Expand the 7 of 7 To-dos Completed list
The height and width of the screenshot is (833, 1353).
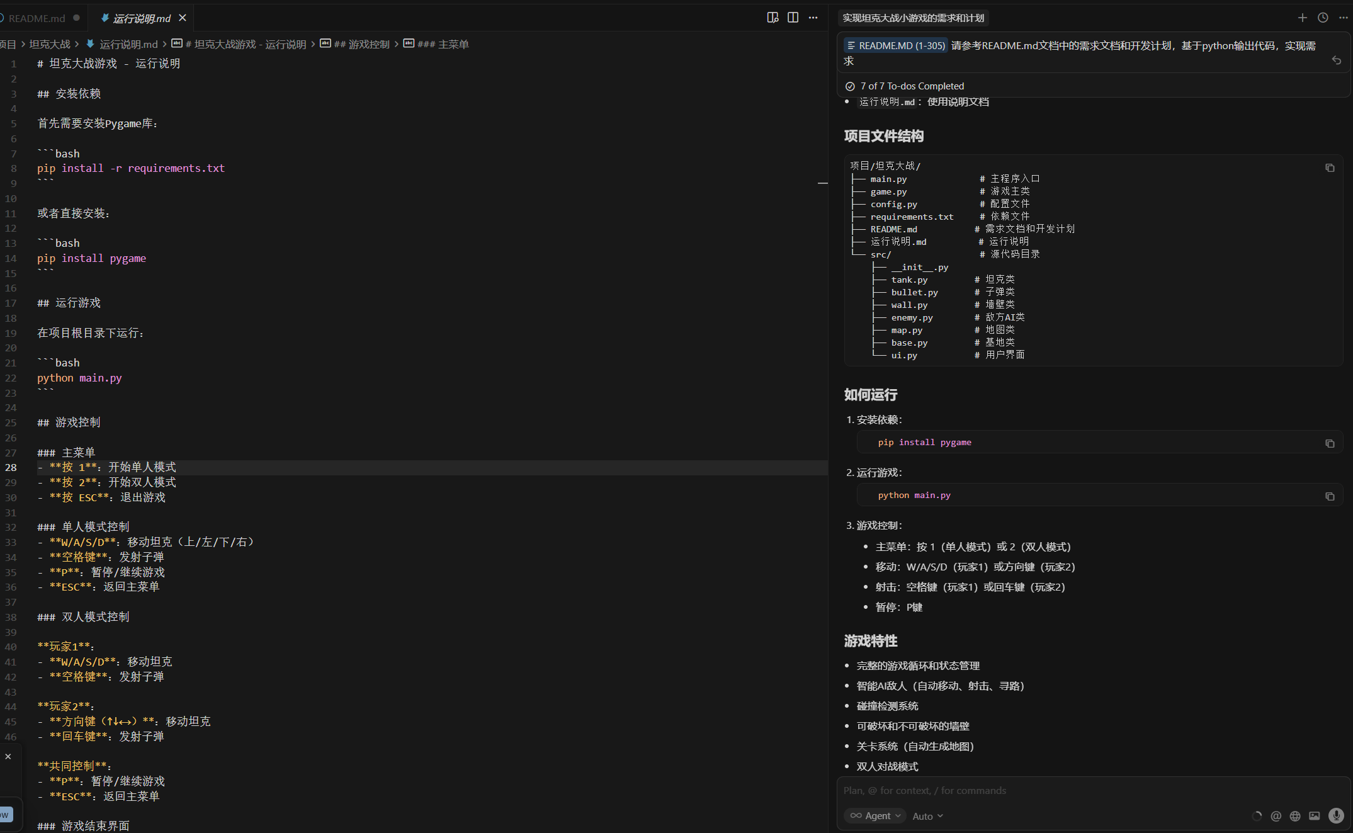[912, 86]
